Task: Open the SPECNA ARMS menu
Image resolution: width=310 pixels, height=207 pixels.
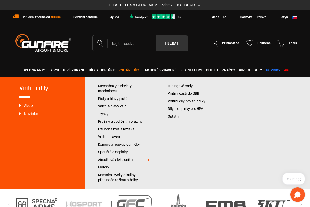Action: (35, 70)
